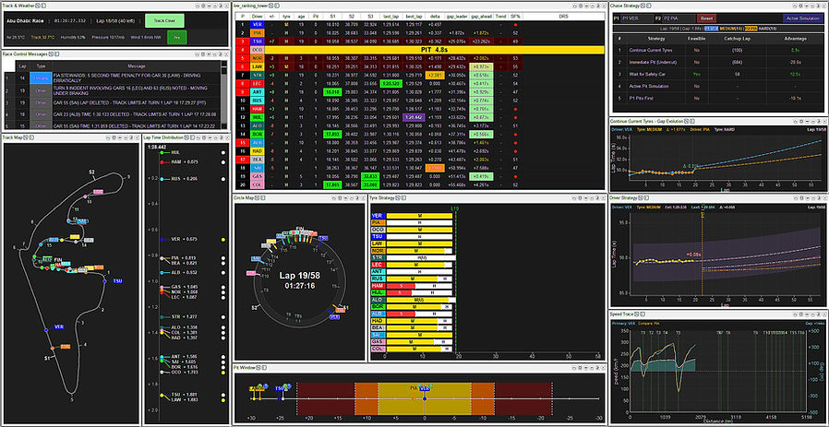Screen dimensions: 829x427
Task: Select the Turn 9 incident message row
Action: pyautogui.click(x=114, y=89)
